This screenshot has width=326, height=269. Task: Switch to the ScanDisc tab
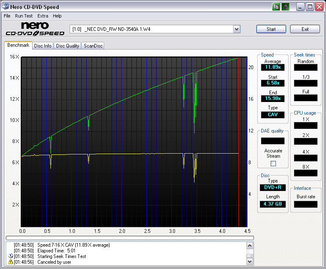[x=93, y=46]
